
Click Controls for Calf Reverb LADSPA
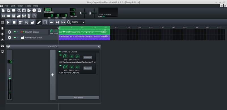click(x=88, y=68)
